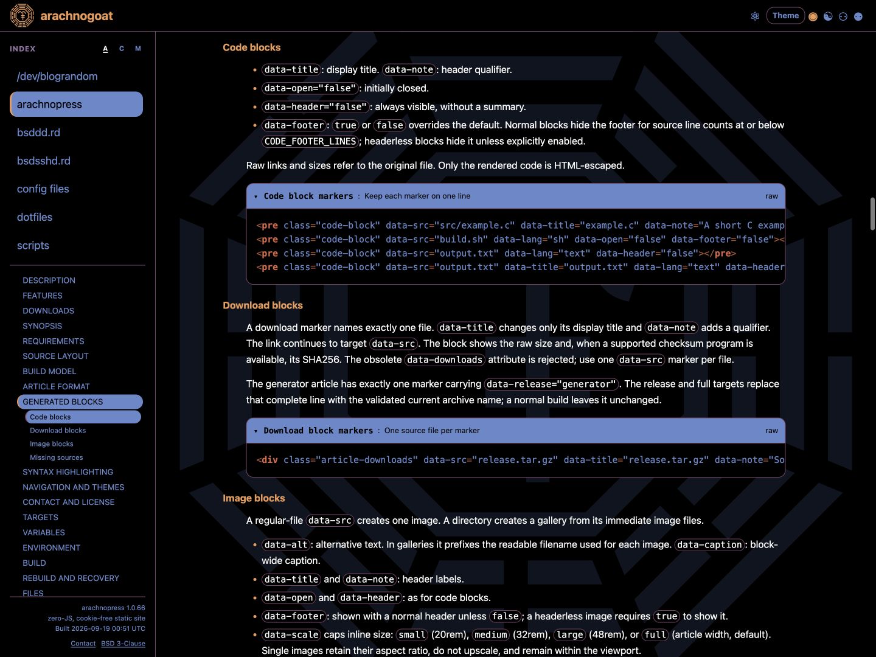
Task: Collapse the Download block markers triangle
Action: (x=255, y=431)
